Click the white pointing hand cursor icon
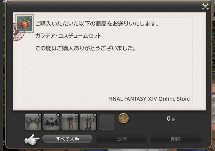Screen dimensions: 215x151 32,139
